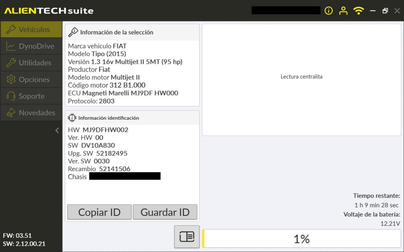Click the Tiempo restante label
This screenshot has height=252, width=404.
(x=376, y=196)
